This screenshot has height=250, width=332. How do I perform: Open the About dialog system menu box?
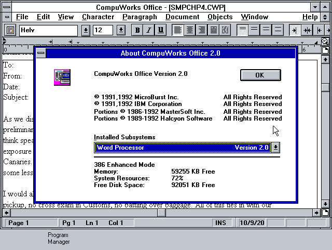(x=41, y=53)
